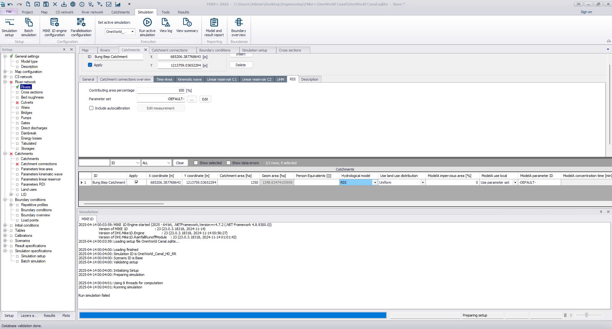Open View log icon
This screenshot has width=612, height=329.
click(x=166, y=26)
